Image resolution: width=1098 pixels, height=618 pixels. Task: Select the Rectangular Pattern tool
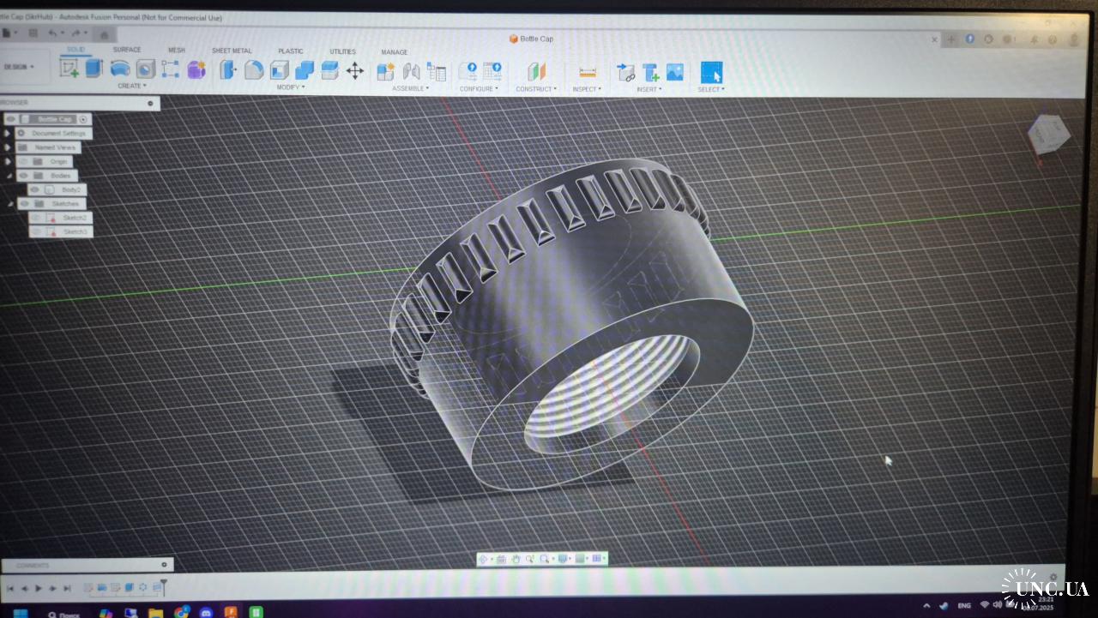(x=171, y=69)
